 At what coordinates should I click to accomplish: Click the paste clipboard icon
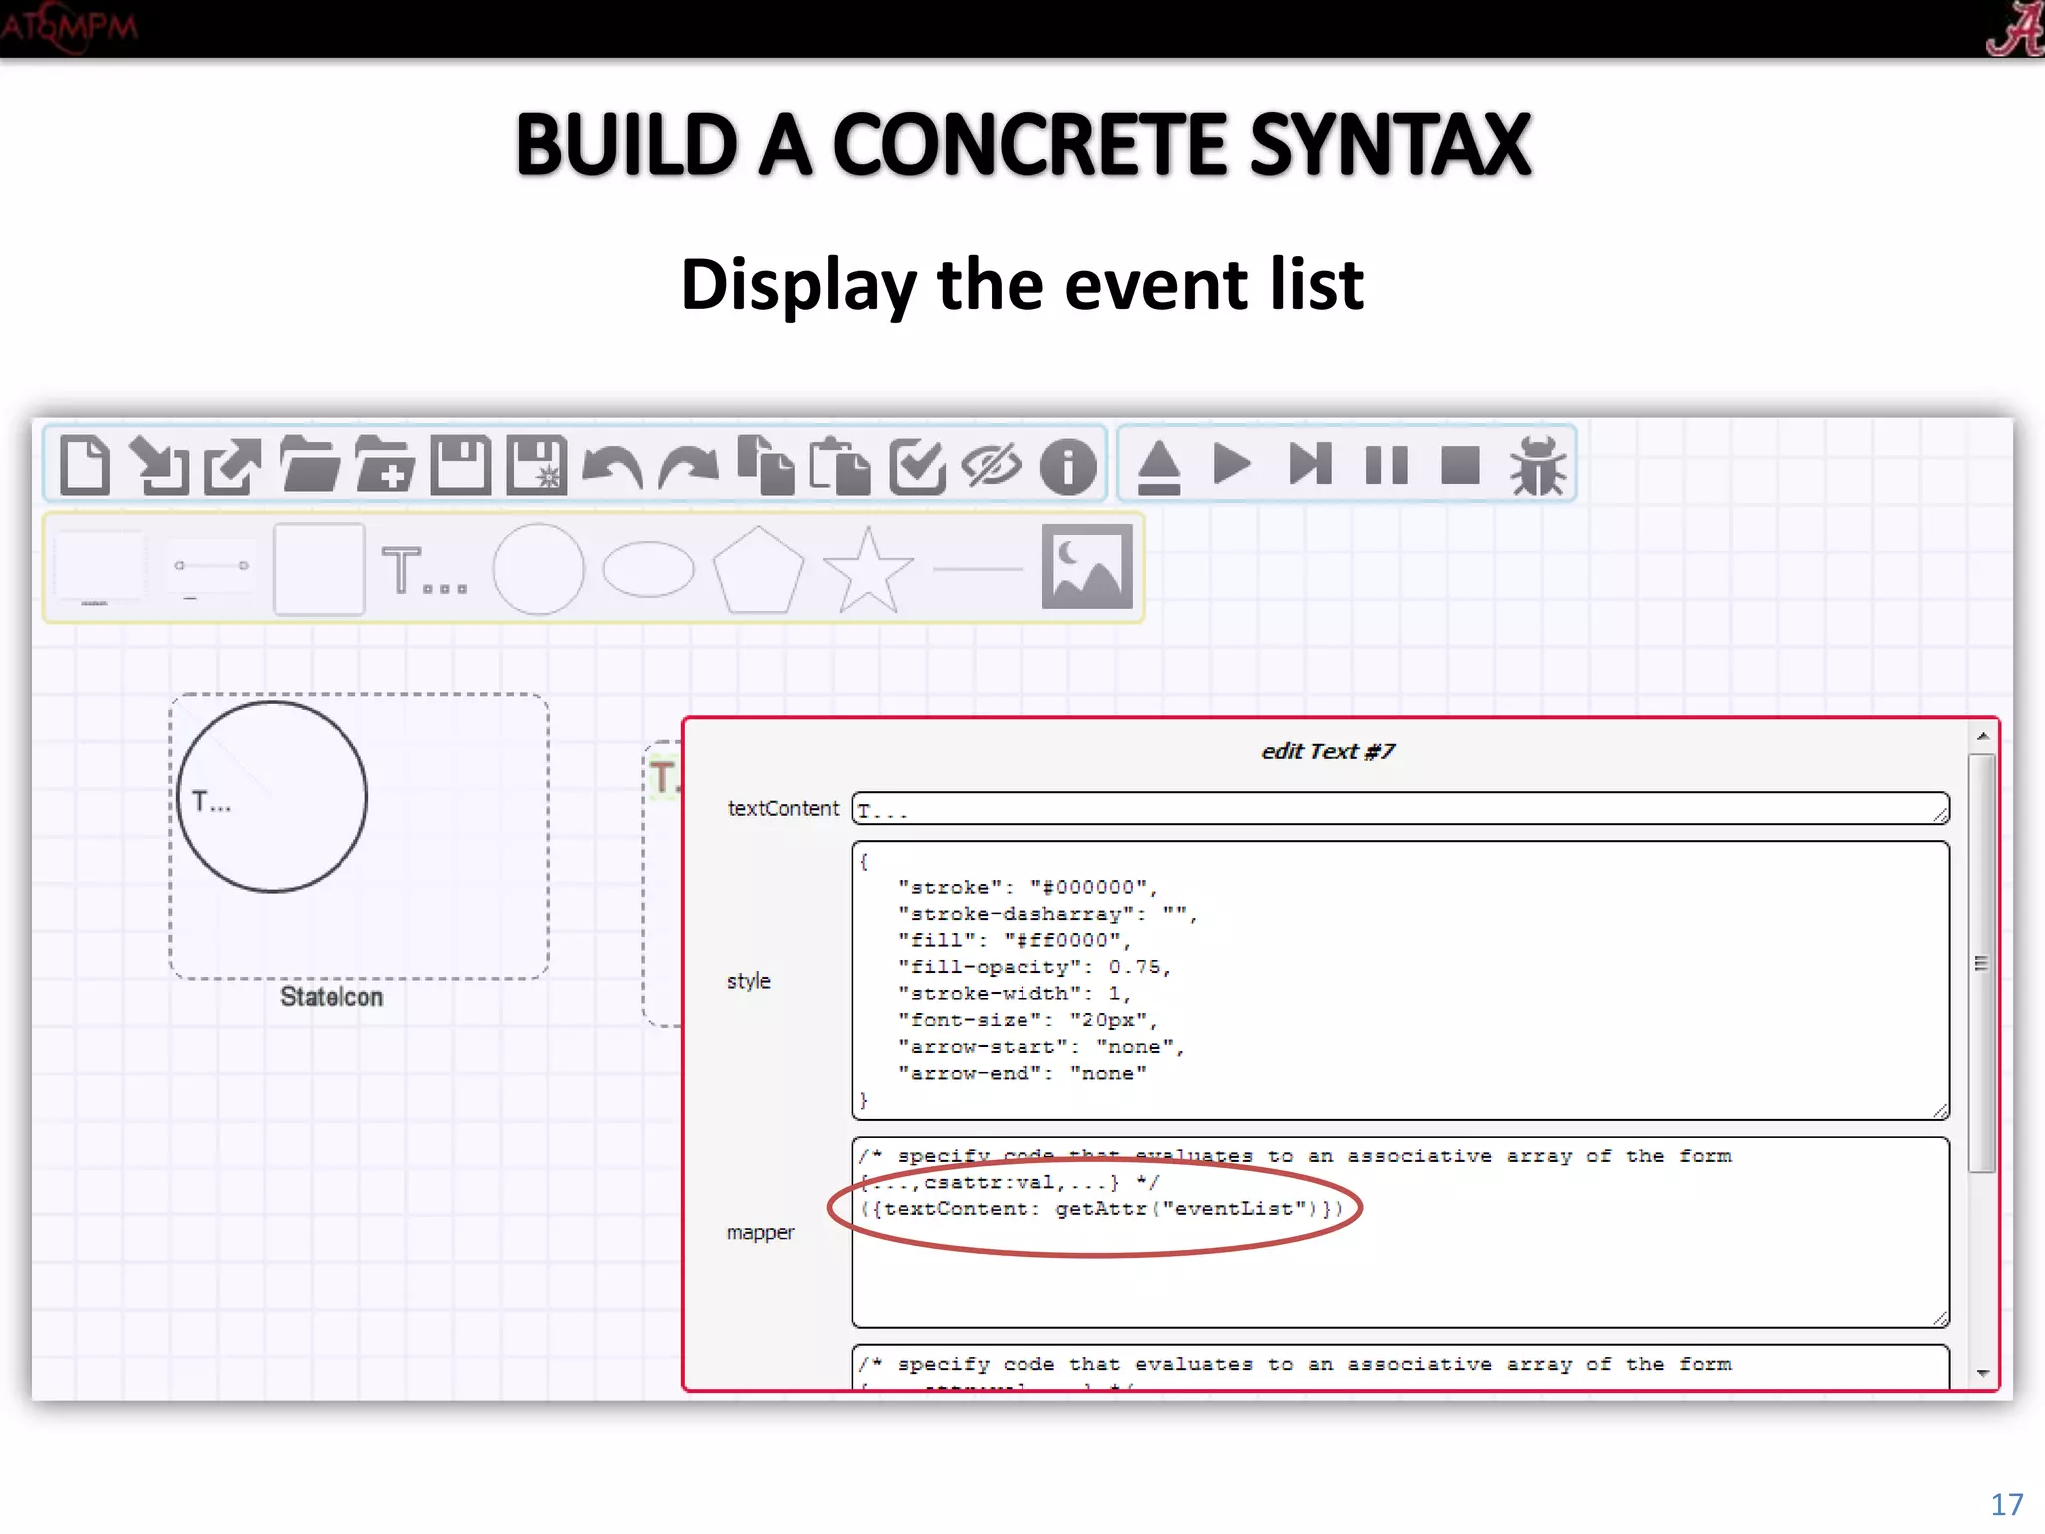pyautogui.click(x=840, y=465)
